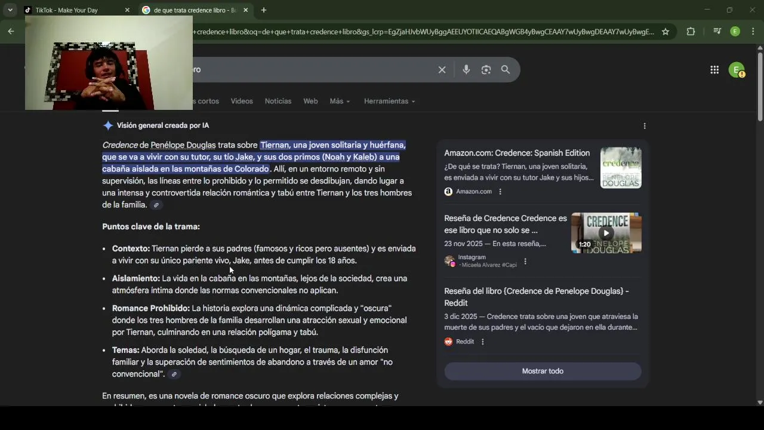The height and width of the screenshot is (430, 764).
Task: Open AI overview three-dot options
Action: [x=645, y=126]
